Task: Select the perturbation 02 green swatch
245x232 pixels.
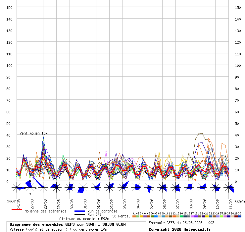Action: [x=138, y=216]
